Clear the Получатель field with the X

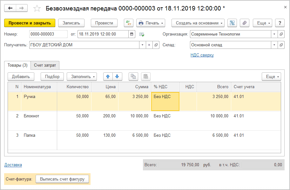(x=149, y=45)
